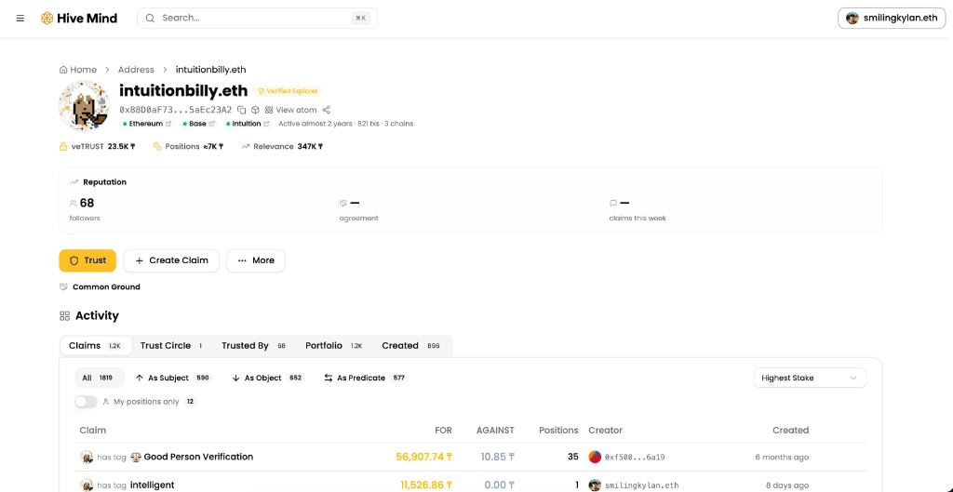Click the Hive Mind honeycomb logo
Image resolution: width=953 pixels, height=492 pixels.
click(x=47, y=19)
